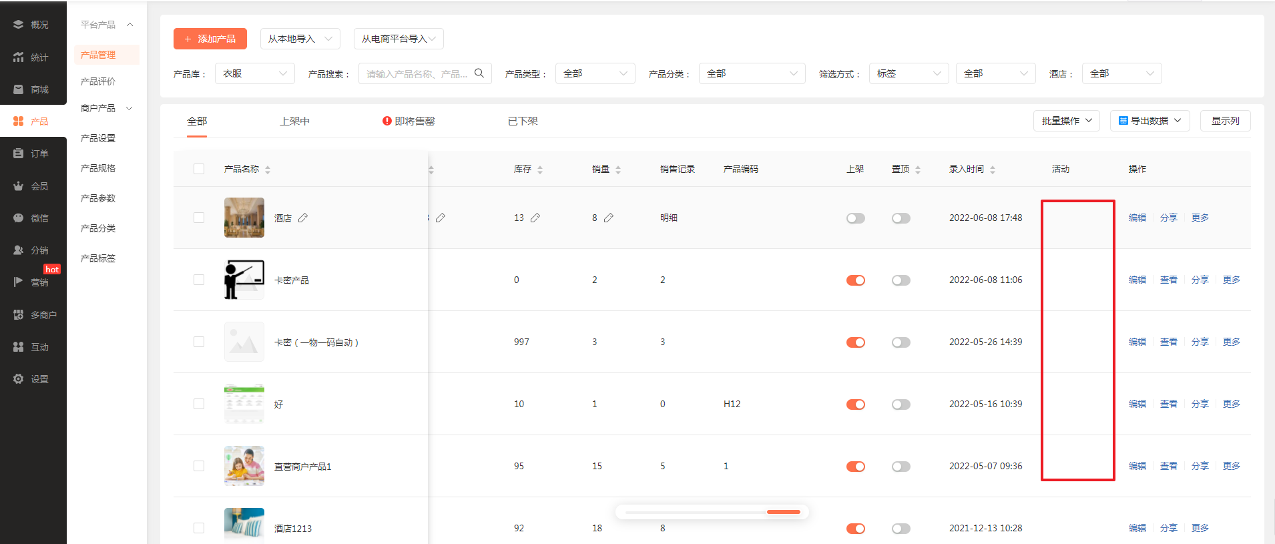Image resolution: width=1275 pixels, height=544 pixels.
Task: Switch to the 全部 tab
Action: click(197, 121)
